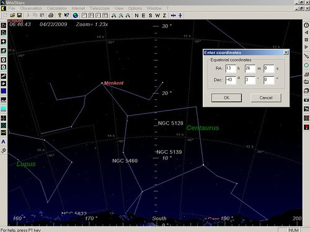The width and height of the screenshot is (310, 232).
Task: Point view to zenith with Z button
Action: (164, 16)
